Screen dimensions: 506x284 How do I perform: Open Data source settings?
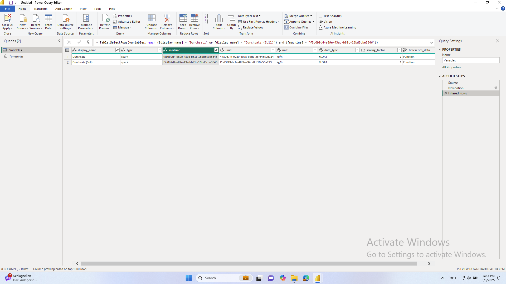click(65, 18)
